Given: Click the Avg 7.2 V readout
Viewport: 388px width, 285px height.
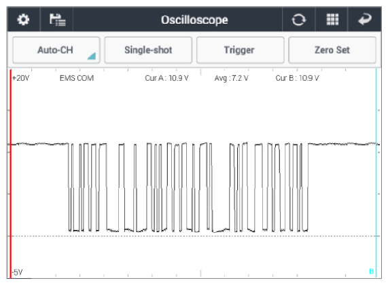Looking at the screenshot, I should click(231, 78).
